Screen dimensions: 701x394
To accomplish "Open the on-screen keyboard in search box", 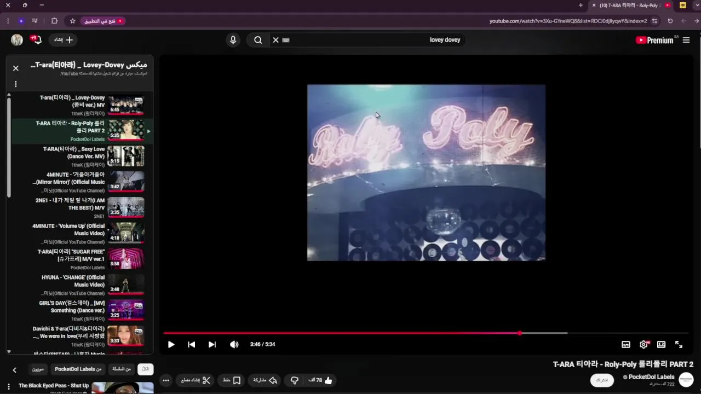I will point(286,40).
